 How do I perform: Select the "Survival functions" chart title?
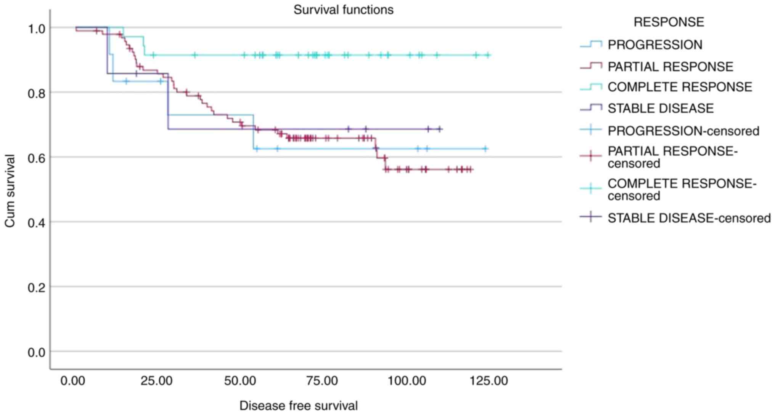[x=343, y=10]
